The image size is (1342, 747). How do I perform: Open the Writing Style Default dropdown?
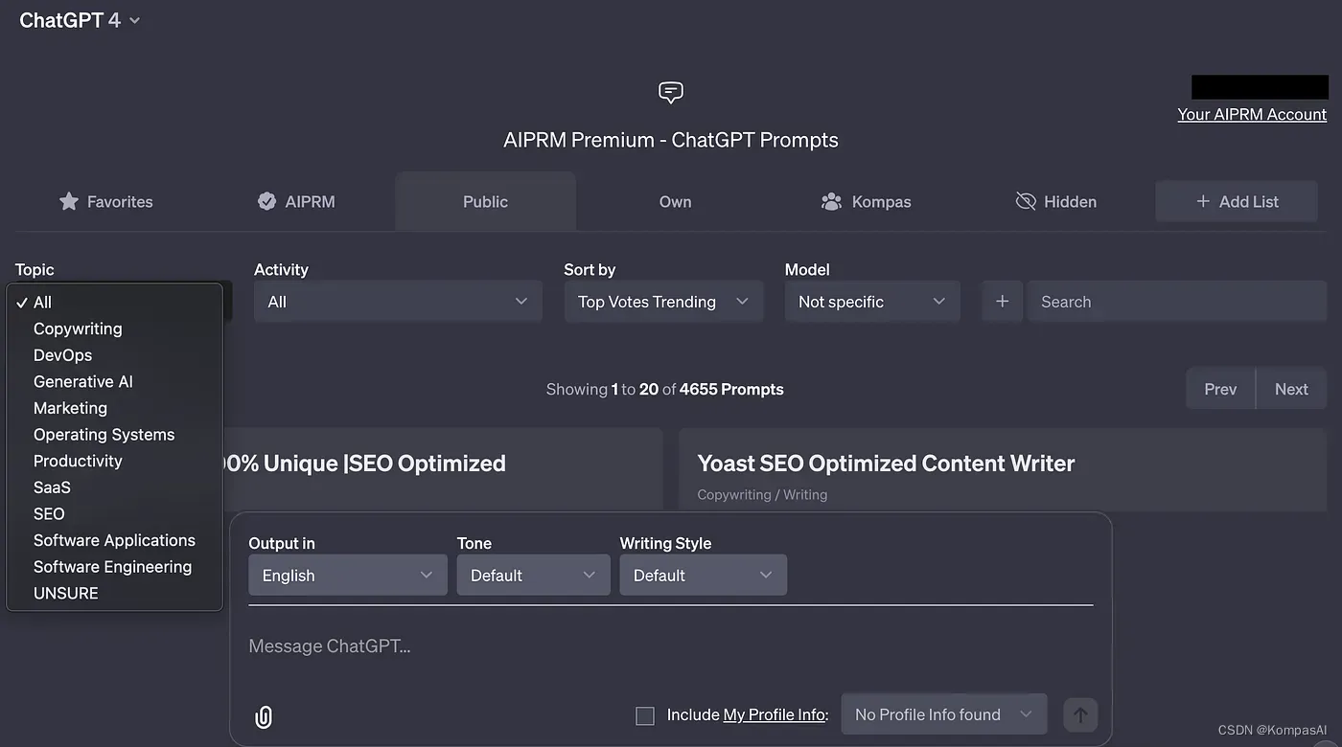[703, 576]
